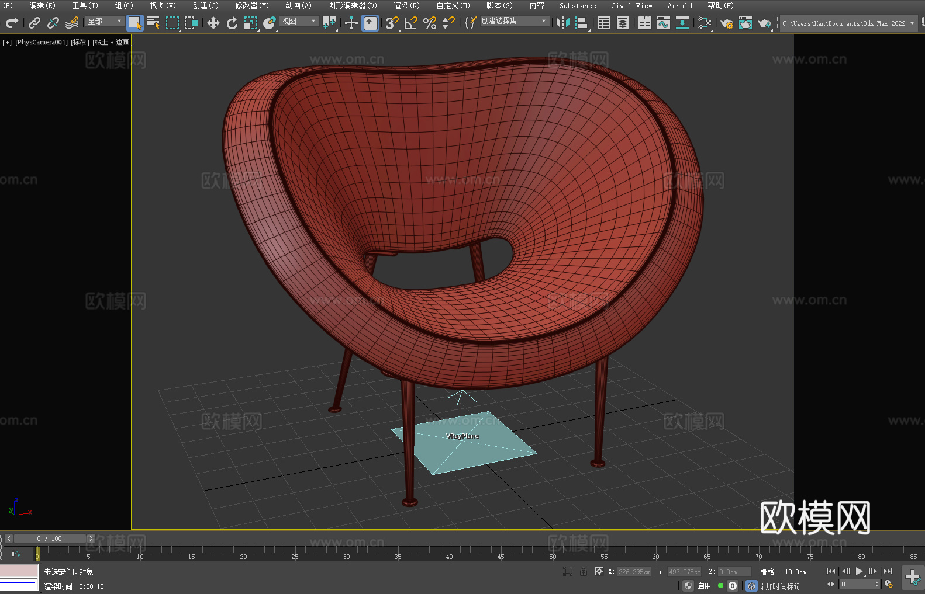Open the Civil View menu
The image size is (925, 594).
pos(631,5)
